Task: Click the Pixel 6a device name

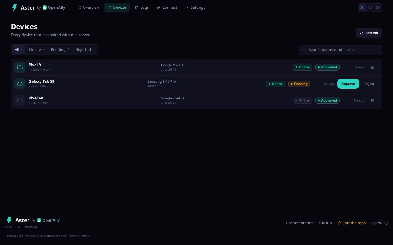Action: pos(36,98)
